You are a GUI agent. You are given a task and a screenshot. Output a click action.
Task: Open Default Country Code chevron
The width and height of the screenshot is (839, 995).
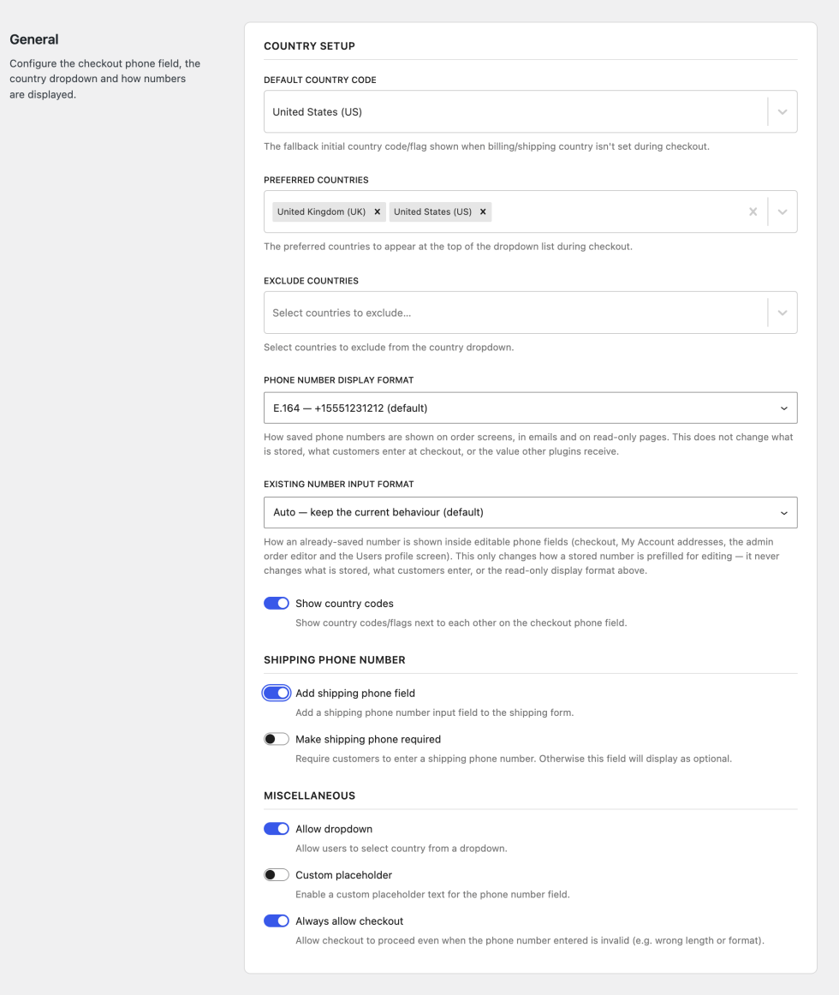782,111
